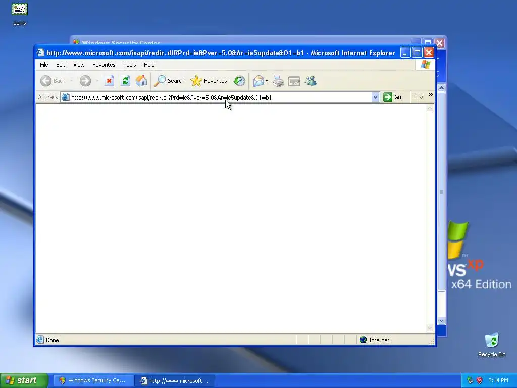Print the page with printer icon

(x=278, y=81)
